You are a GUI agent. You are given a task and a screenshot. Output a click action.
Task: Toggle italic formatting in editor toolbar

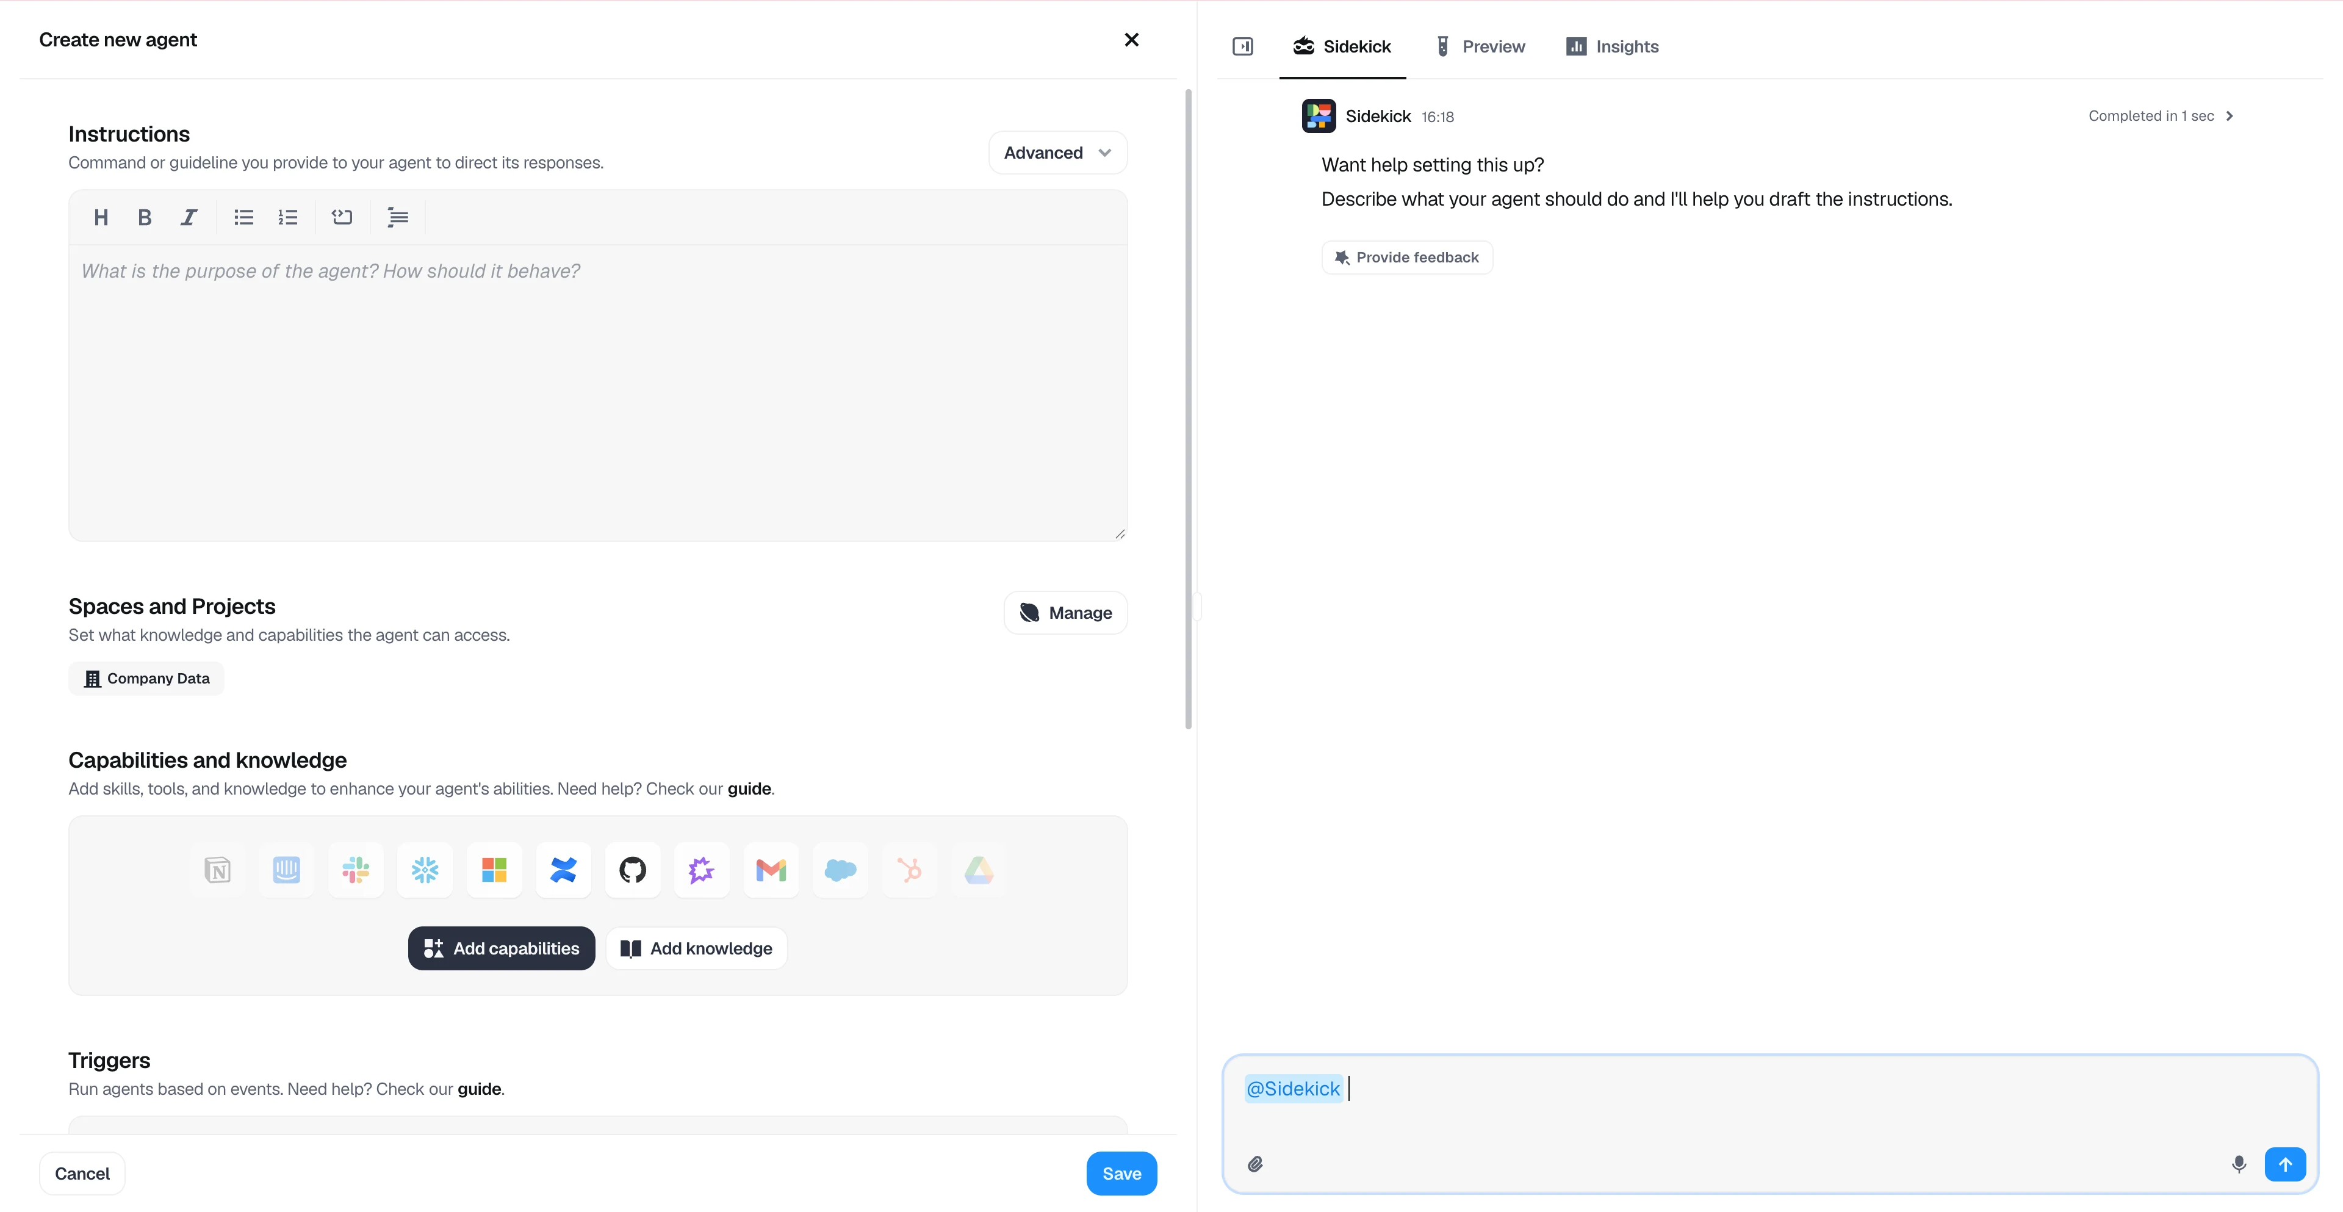point(189,217)
